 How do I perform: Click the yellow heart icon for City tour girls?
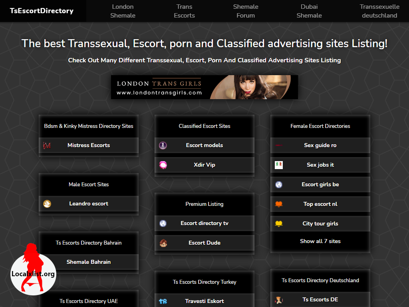(278, 224)
